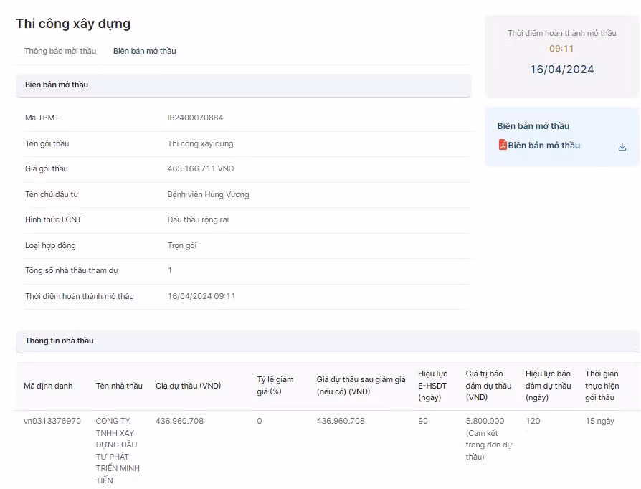The width and height of the screenshot is (641, 489).
Task: Switch to the Thông báo mời thầu tab
Action: coord(60,51)
